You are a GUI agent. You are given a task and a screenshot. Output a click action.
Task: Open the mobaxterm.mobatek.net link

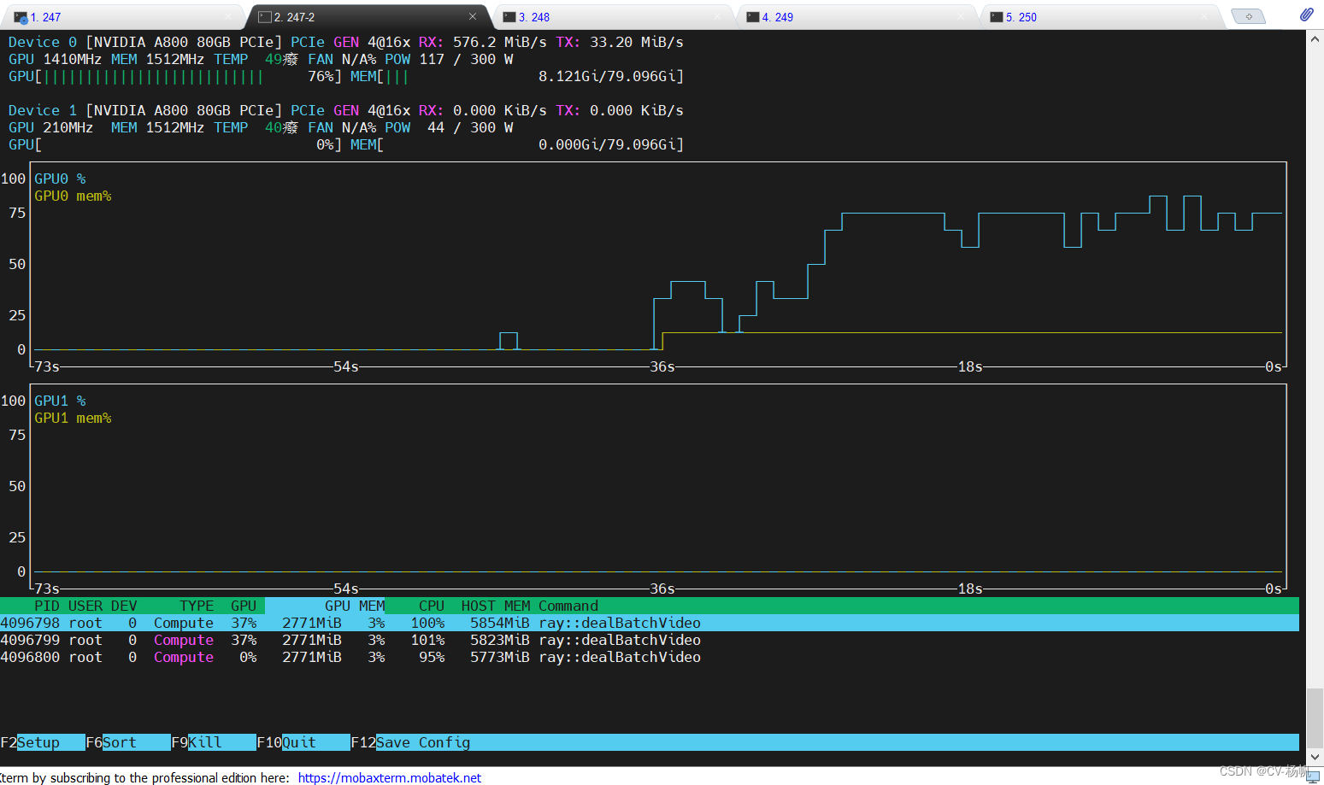click(x=390, y=777)
